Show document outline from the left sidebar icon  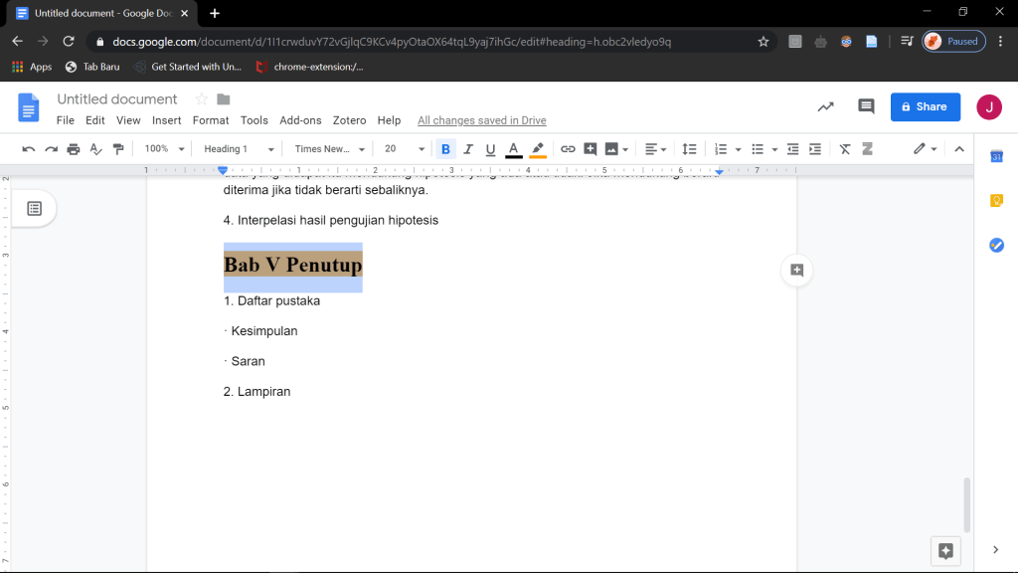[34, 208]
